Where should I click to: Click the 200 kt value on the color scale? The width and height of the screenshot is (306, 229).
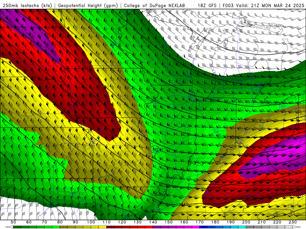click(x=246, y=222)
